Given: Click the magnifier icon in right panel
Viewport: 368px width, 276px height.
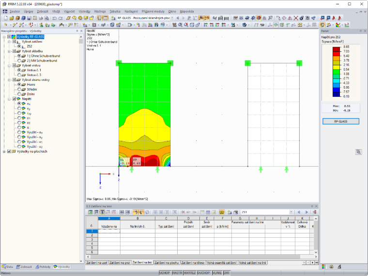Looking at the screenshot, I should [x=358, y=152].
